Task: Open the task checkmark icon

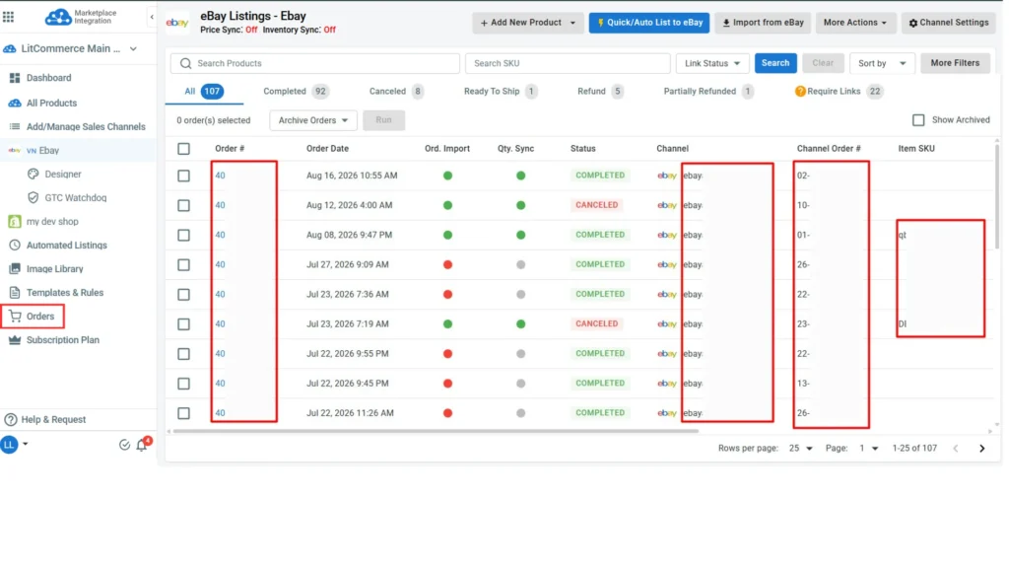Action: point(124,446)
